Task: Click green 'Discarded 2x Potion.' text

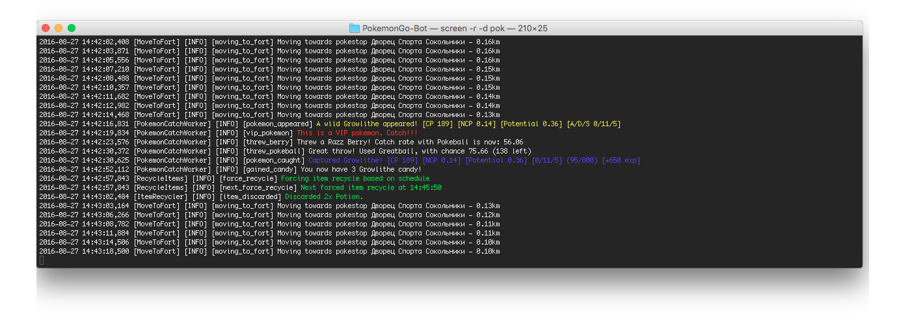Action: pos(325,196)
